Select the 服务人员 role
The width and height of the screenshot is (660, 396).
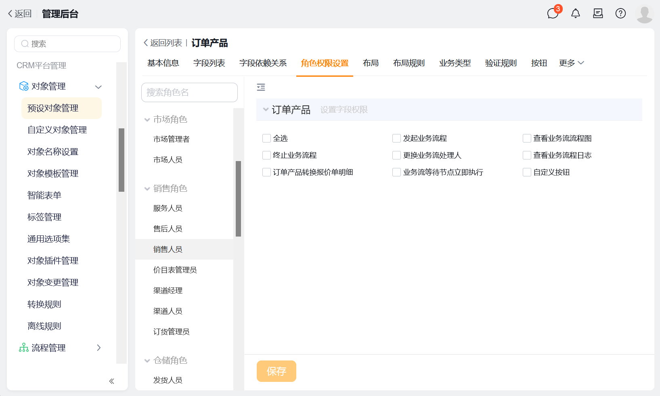point(168,208)
